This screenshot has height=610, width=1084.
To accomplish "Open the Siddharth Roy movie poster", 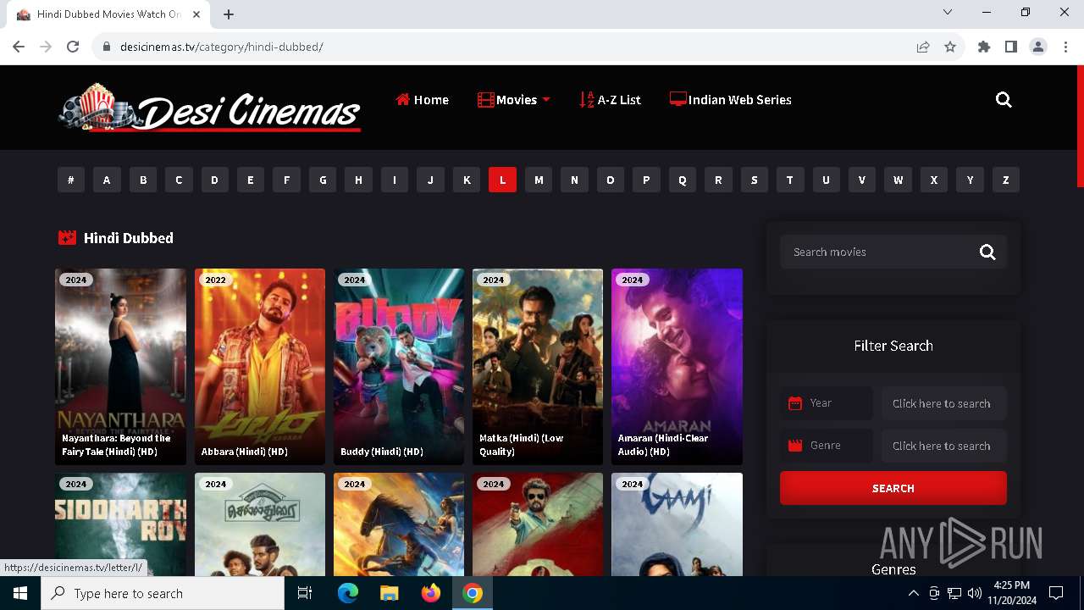I will 120,524.
